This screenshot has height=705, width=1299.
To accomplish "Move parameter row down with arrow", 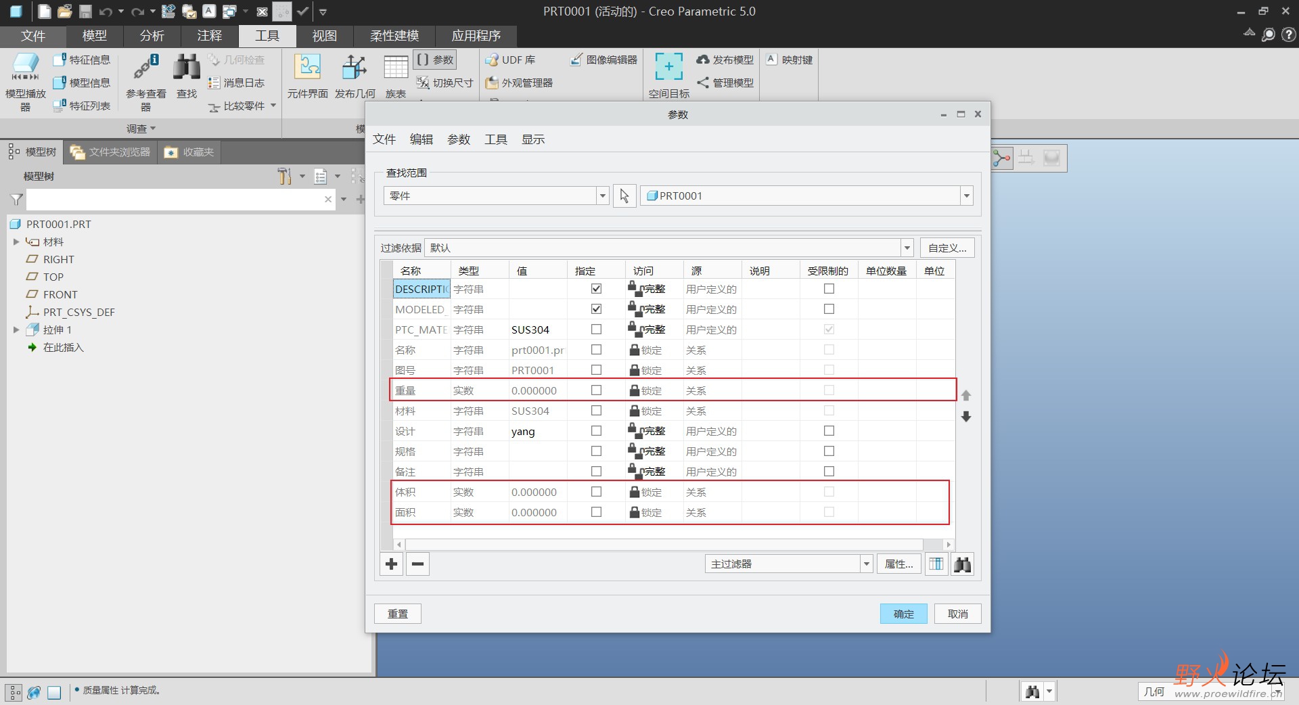I will 966,417.
